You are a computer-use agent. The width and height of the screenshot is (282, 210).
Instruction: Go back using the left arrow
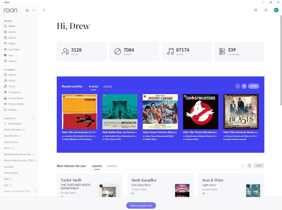(x=44, y=10)
